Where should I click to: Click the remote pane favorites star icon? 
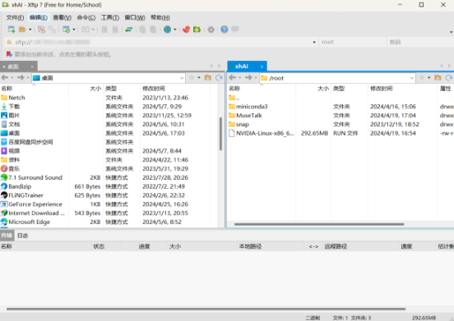422,77
